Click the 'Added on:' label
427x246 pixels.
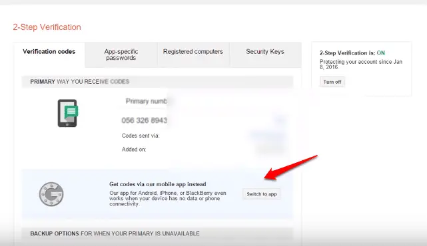pyautogui.click(x=134, y=149)
